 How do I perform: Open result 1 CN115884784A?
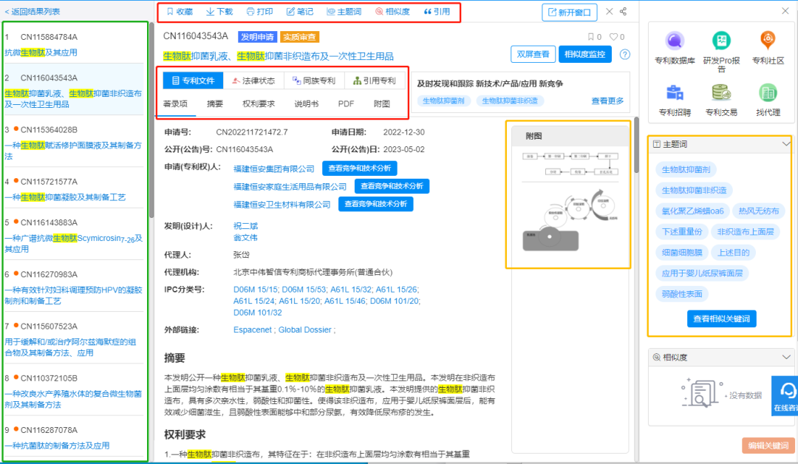(49, 37)
